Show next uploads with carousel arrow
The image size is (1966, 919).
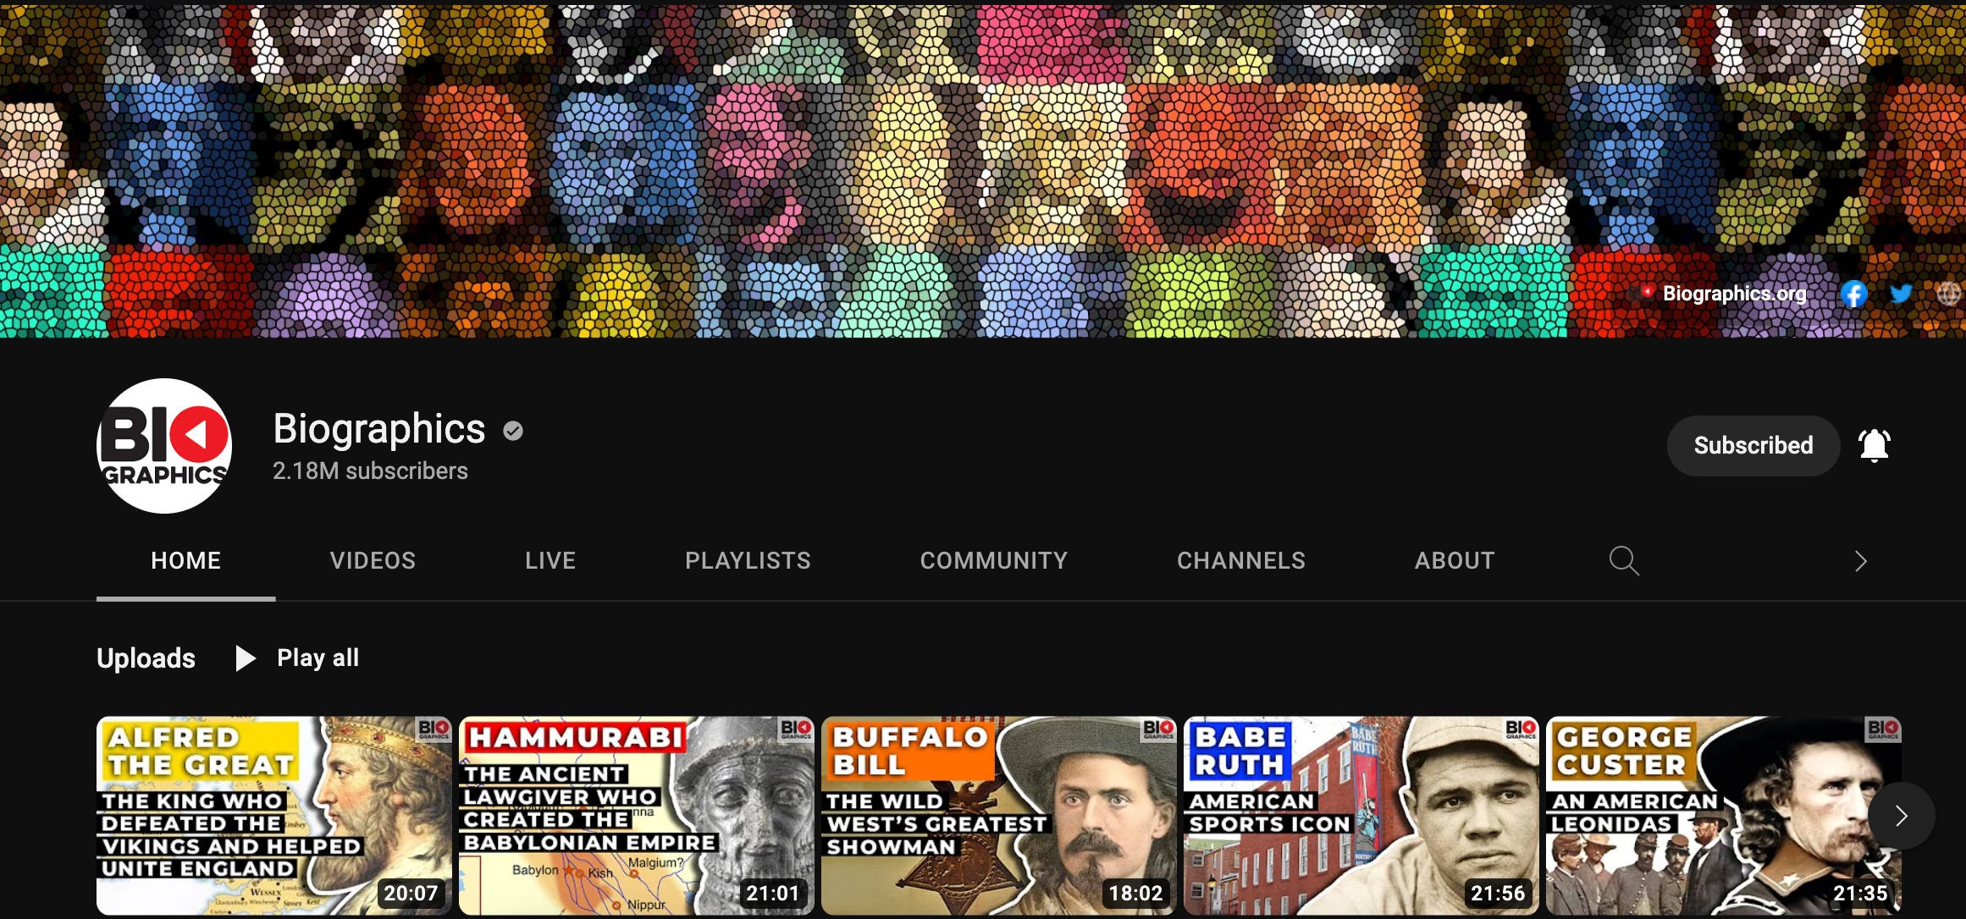coord(1901,816)
